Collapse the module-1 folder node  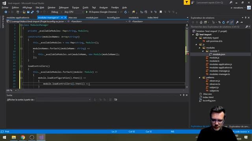point(203,51)
